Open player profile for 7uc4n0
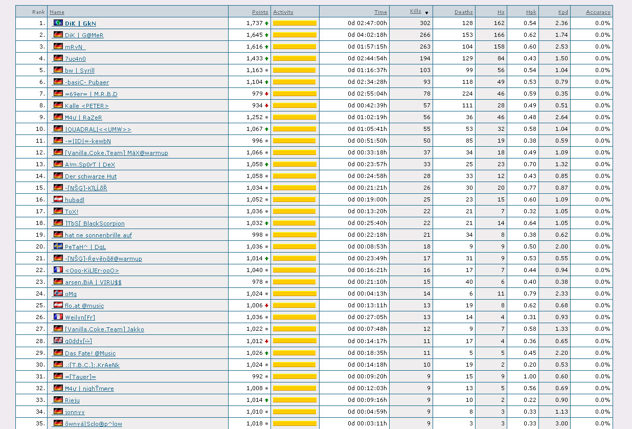Screen dimensions: 632x429 [75, 59]
